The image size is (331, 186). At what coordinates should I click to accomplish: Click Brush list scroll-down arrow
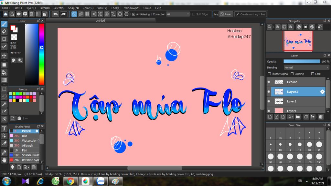42,162
